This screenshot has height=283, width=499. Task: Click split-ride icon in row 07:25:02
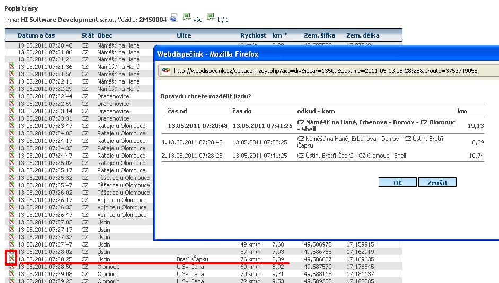tap(12, 162)
